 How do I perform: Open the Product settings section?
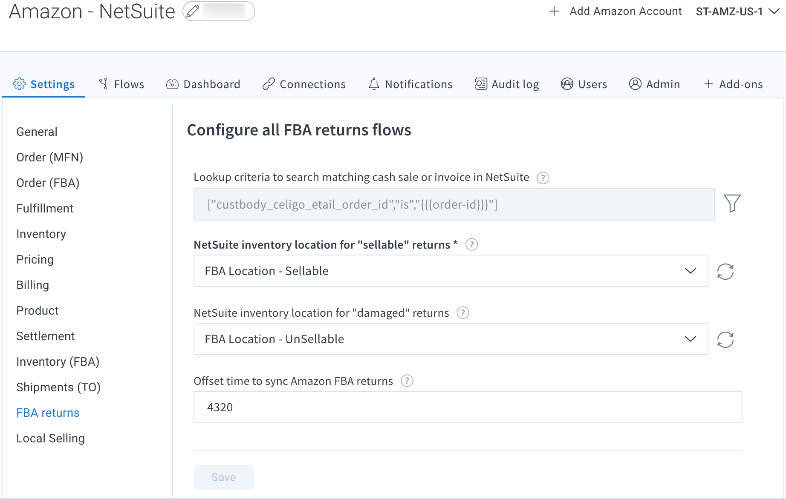coord(38,311)
